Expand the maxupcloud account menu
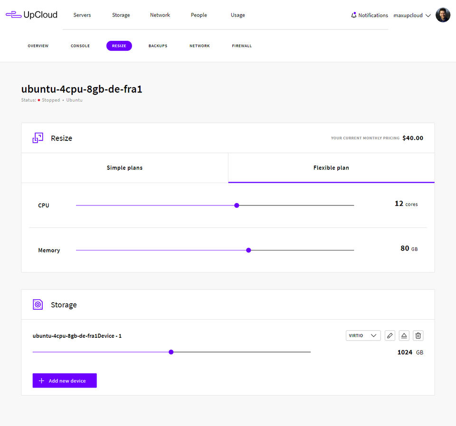 pyautogui.click(x=412, y=15)
